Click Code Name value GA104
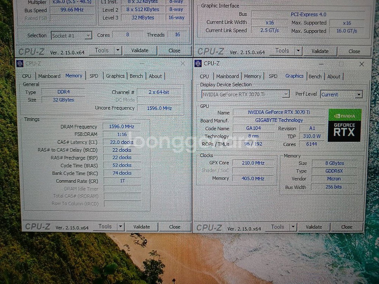Screen dimensions: 379x284 (253, 128)
